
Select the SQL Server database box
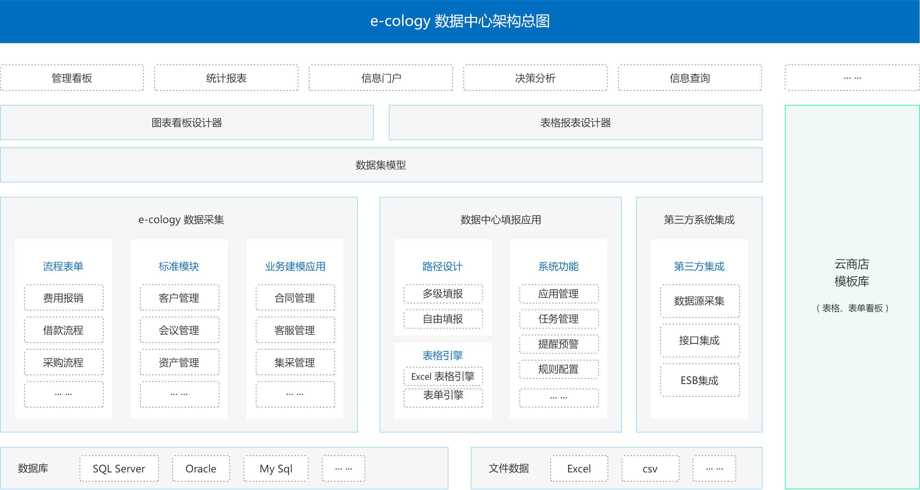pos(119,468)
